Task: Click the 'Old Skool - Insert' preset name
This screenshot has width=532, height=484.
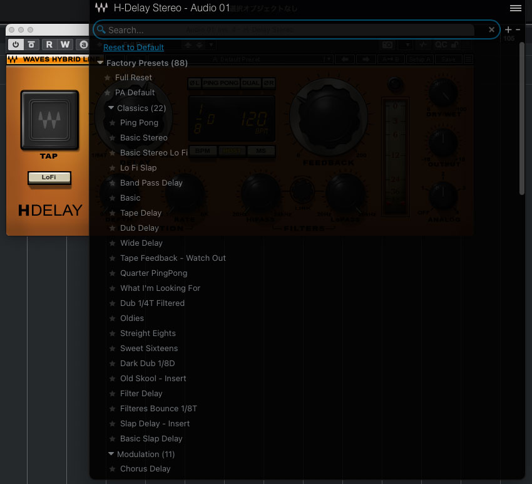Action: pyautogui.click(x=153, y=378)
